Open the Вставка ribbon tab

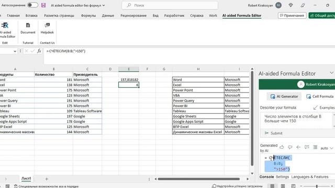[x=31, y=15]
